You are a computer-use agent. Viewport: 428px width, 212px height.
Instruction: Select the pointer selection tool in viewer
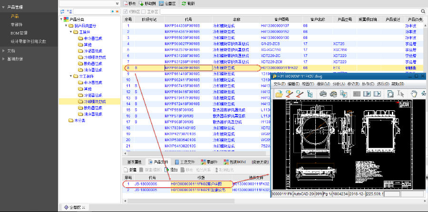click(401, 94)
